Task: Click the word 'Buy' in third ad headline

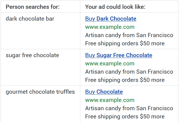Action: tap(90, 92)
